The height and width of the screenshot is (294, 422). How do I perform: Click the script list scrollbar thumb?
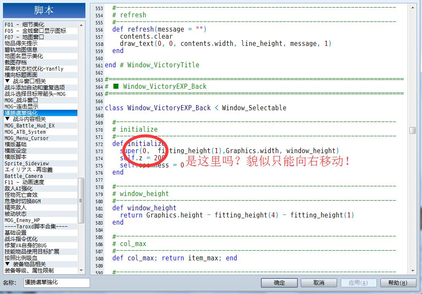tap(81, 200)
